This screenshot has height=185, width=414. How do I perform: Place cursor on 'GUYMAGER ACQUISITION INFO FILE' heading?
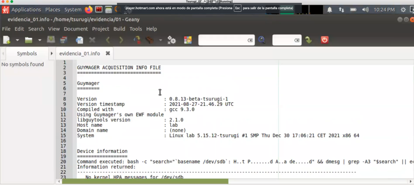pos(119,67)
